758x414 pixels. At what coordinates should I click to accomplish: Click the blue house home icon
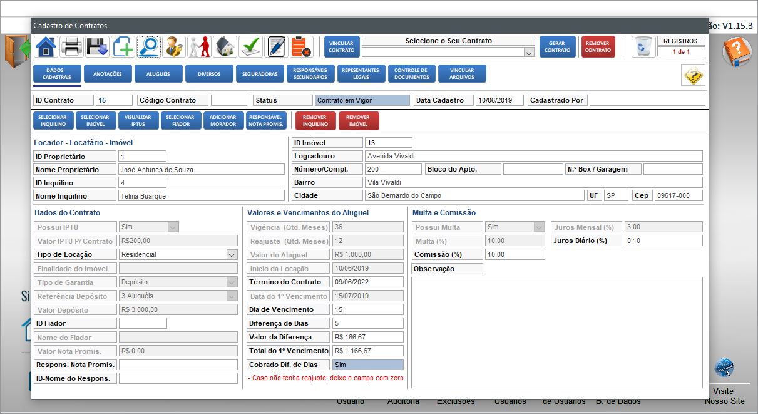(x=46, y=47)
